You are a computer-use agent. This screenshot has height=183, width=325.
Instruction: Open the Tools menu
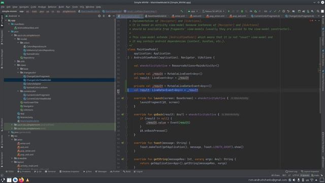75,7
